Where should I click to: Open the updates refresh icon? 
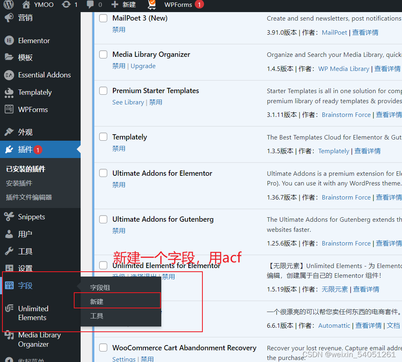[66, 4]
